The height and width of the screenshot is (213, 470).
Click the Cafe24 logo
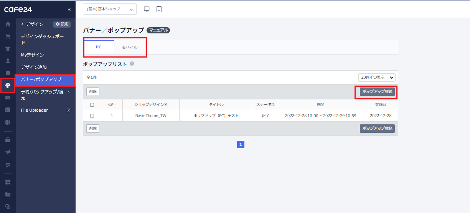tap(18, 9)
